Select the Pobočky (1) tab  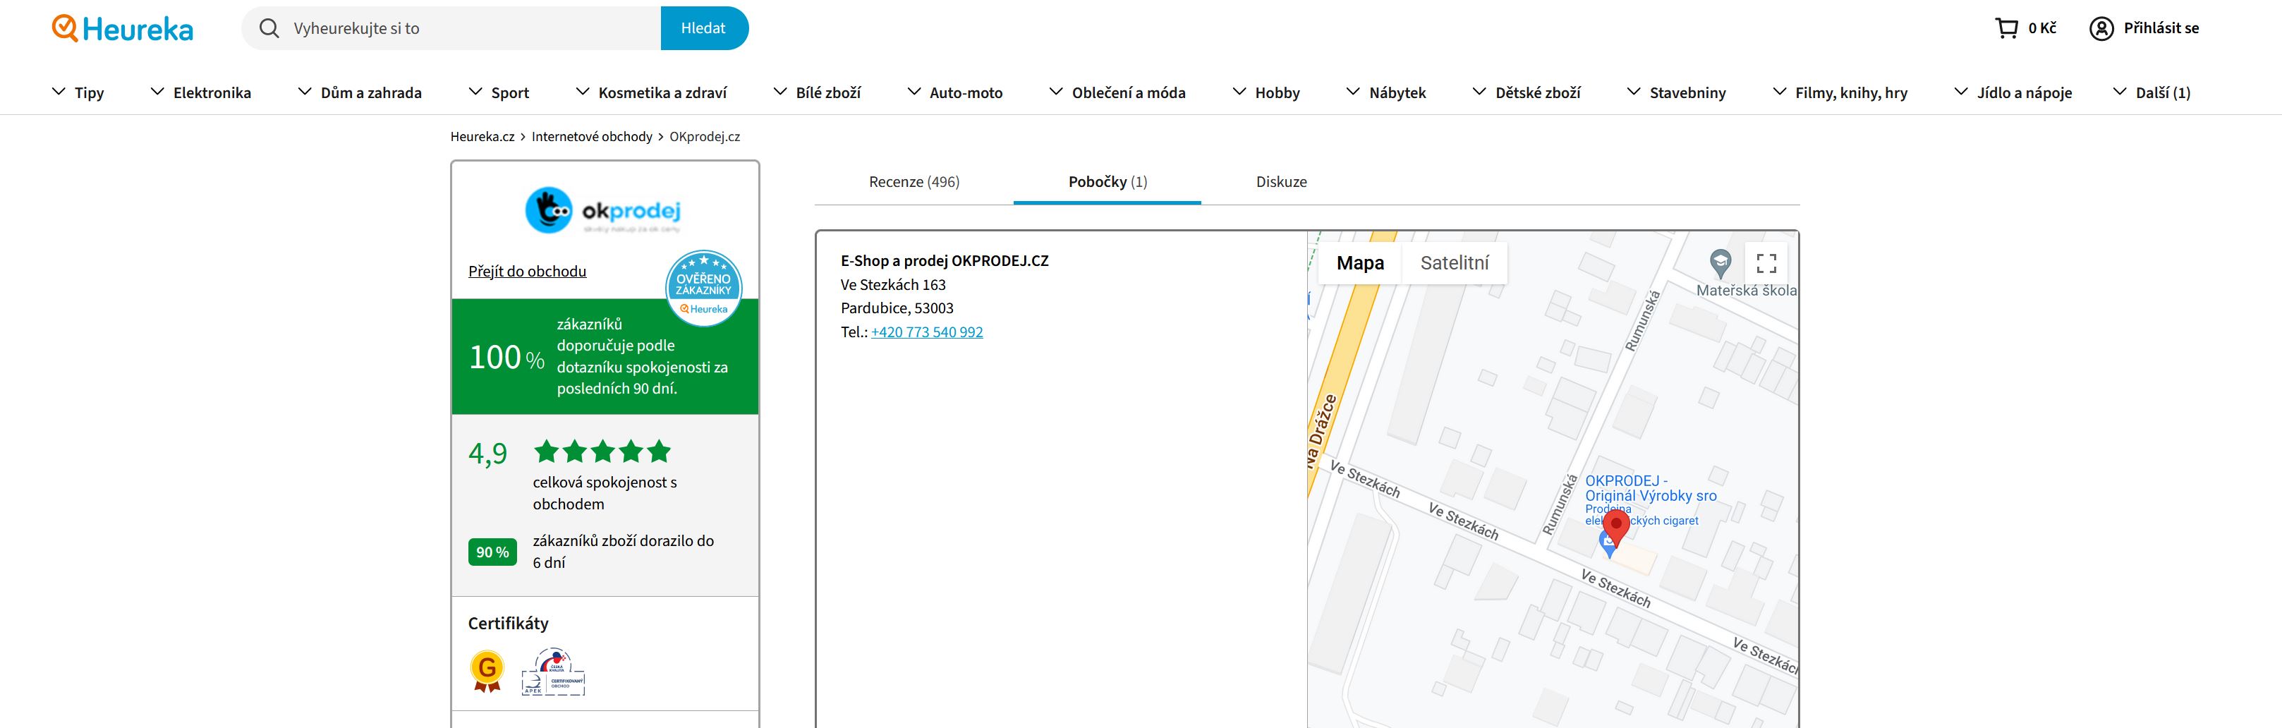pyautogui.click(x=1107, y=181)
